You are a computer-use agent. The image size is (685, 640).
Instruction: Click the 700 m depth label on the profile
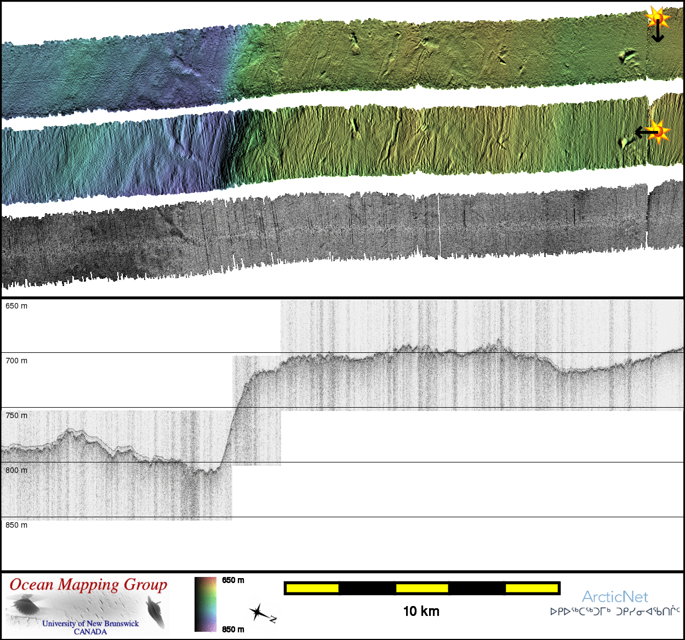[x=16, y=361]
